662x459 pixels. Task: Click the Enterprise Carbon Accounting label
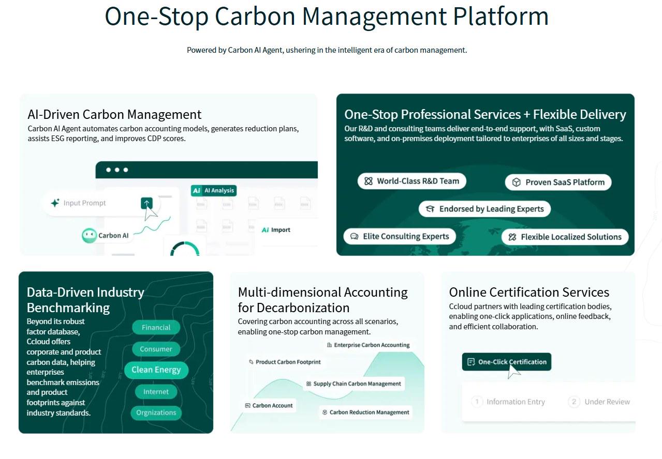pos(372,345)
